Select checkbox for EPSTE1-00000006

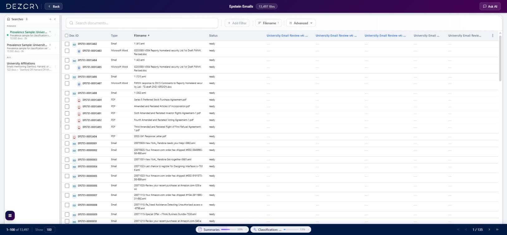tap(67, 186)
